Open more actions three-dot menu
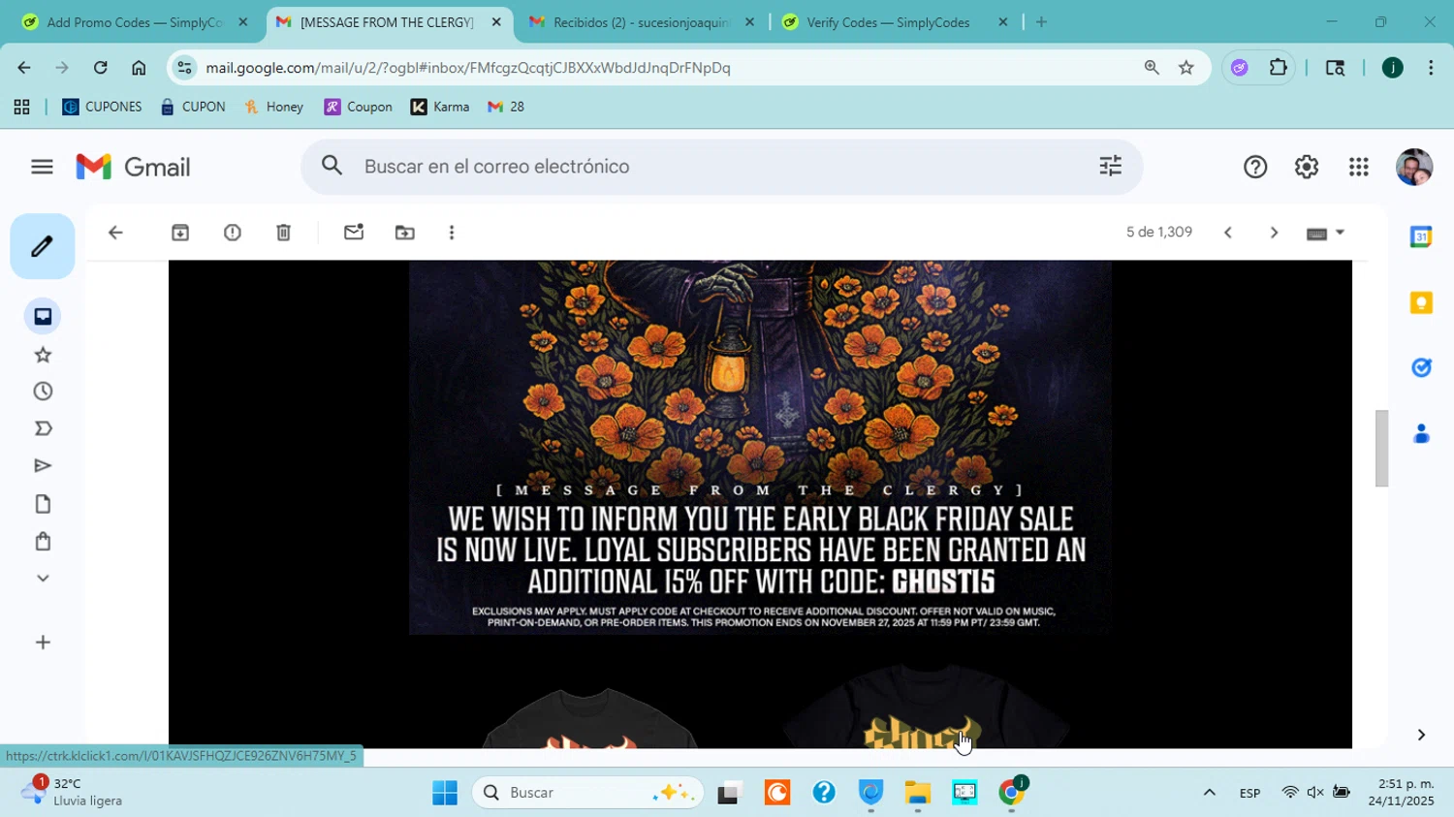Viewport: 1454px width, 817px height. point(452,233)
